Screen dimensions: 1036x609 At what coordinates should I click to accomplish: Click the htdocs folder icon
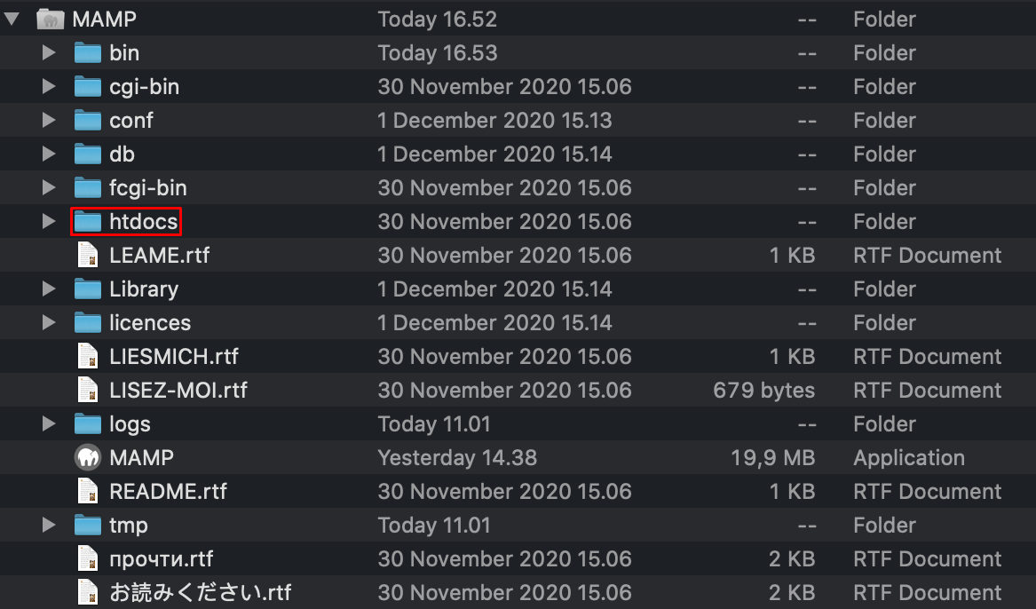[87, 222]
